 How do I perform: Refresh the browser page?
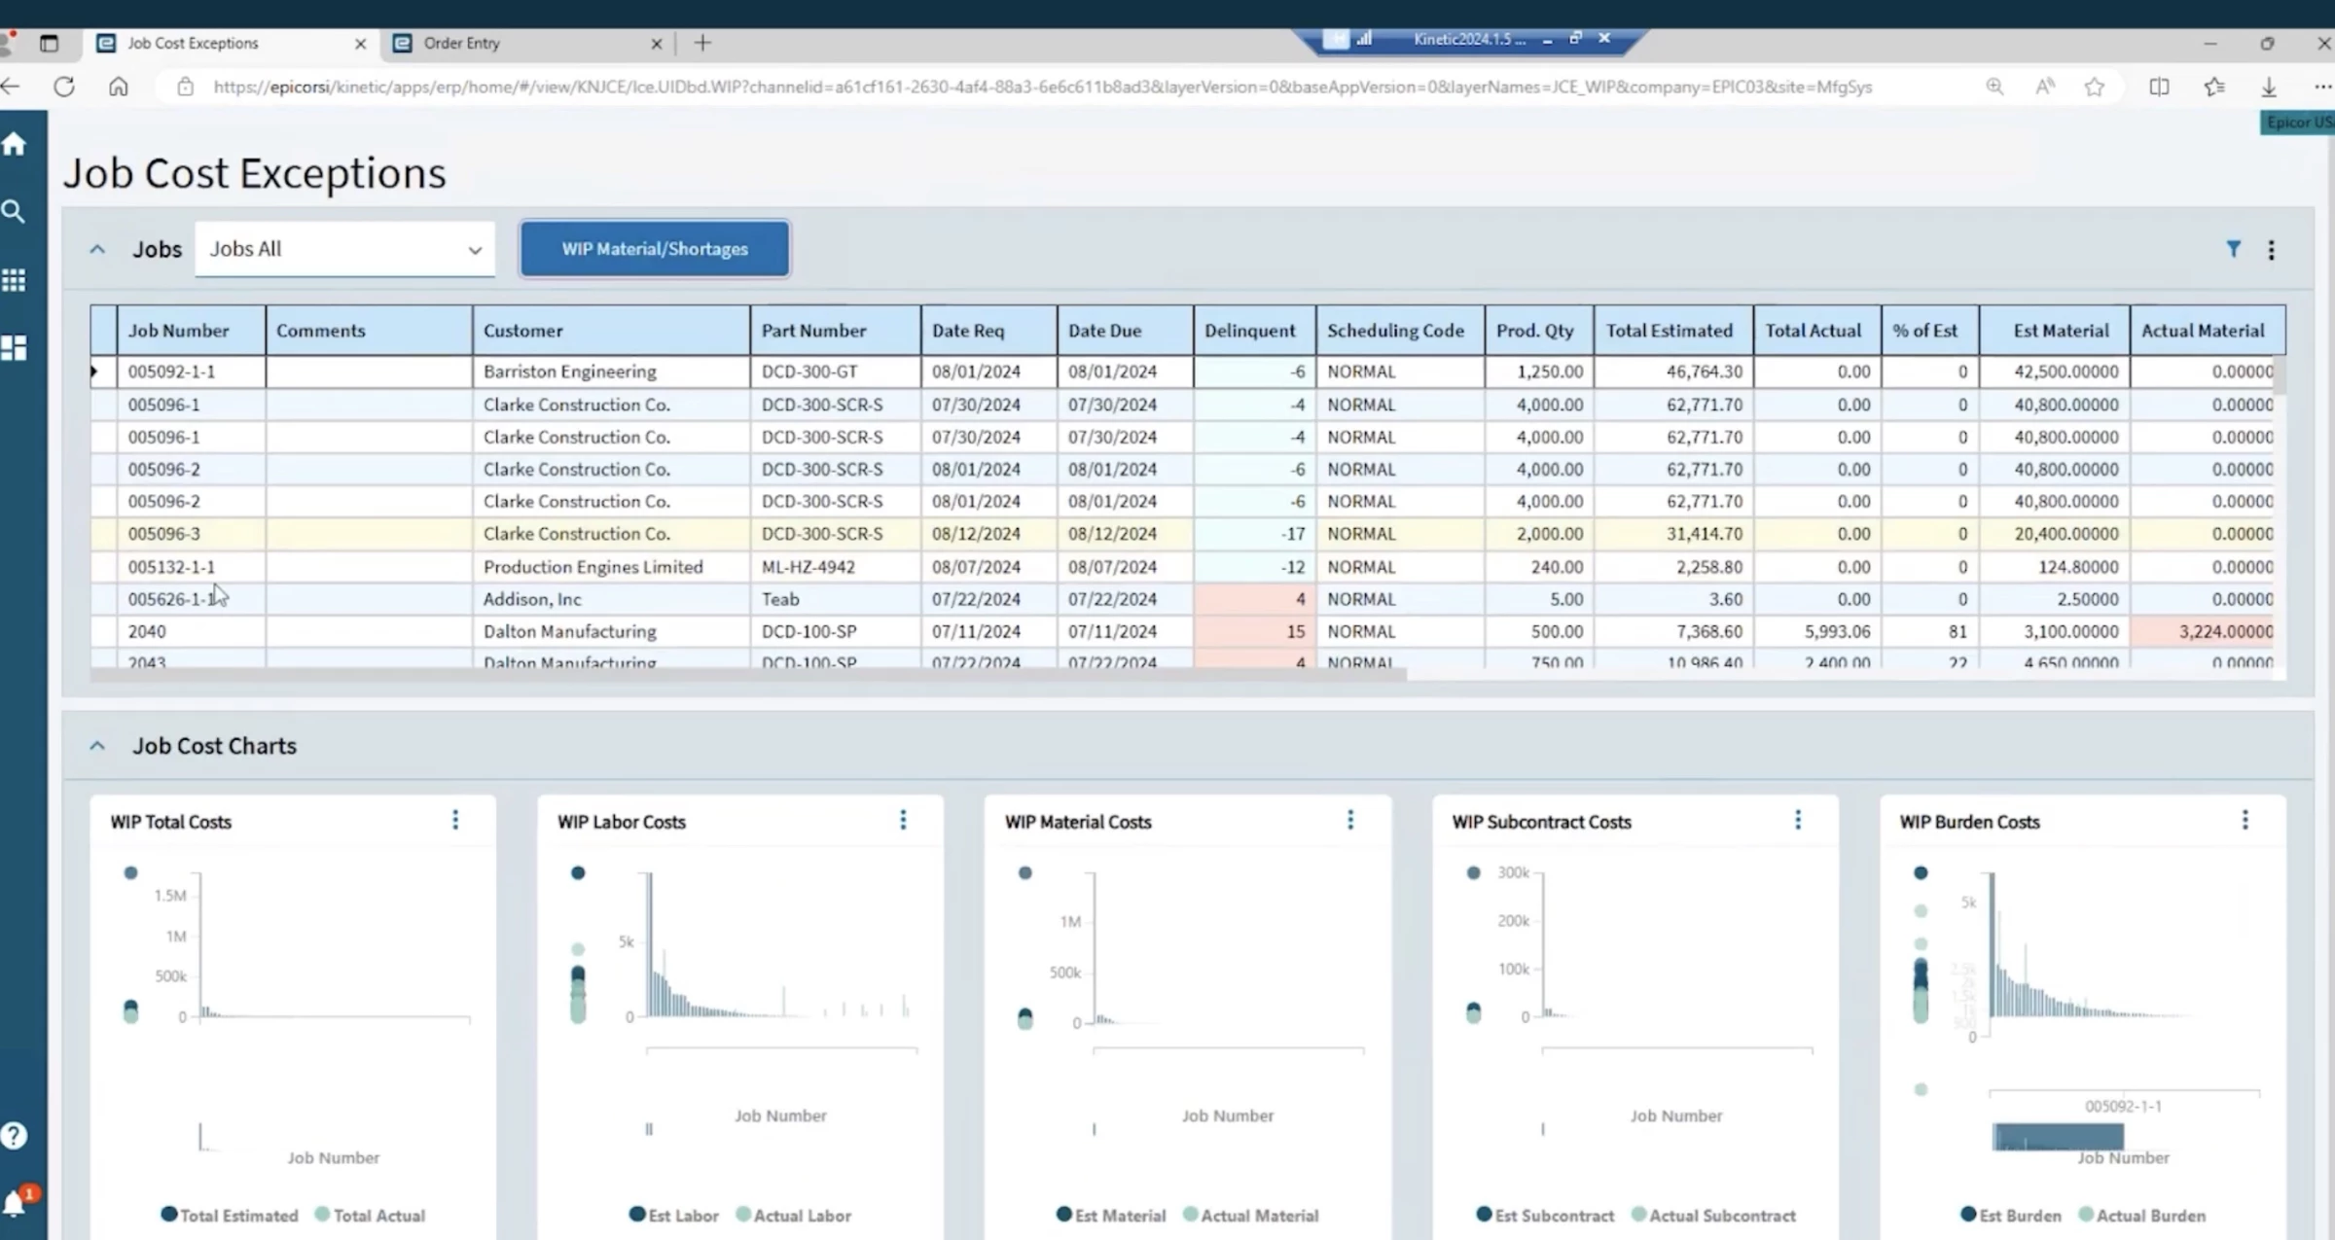(x=64, y=87)
